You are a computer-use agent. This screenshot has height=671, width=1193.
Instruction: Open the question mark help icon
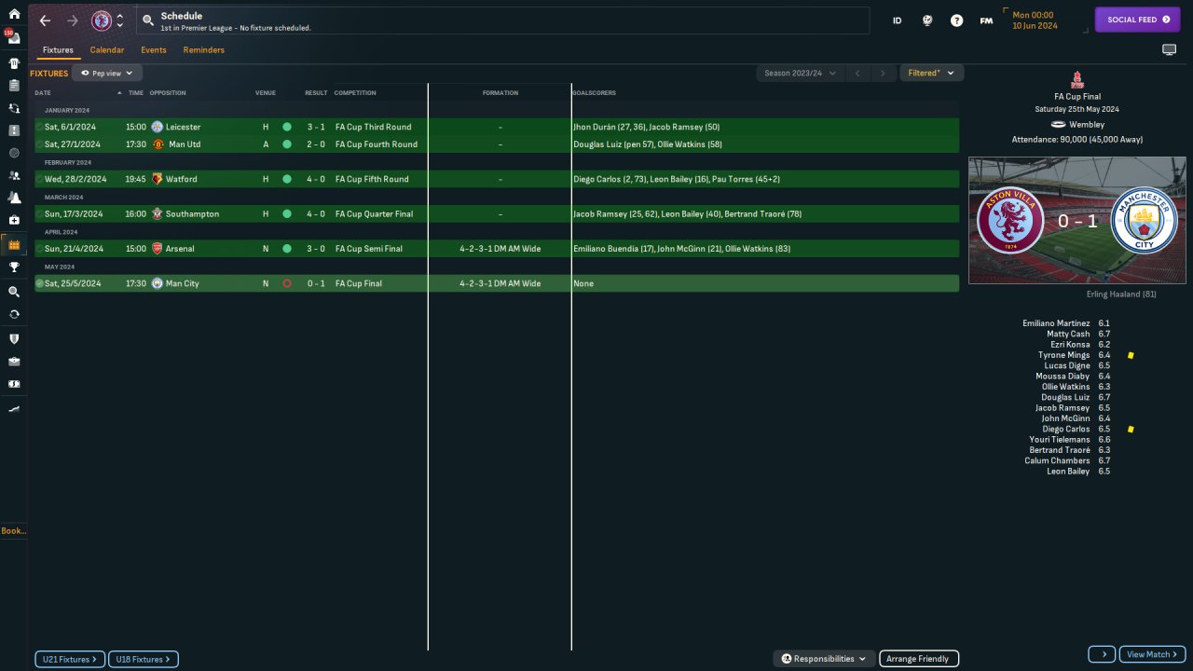[956, 21]
